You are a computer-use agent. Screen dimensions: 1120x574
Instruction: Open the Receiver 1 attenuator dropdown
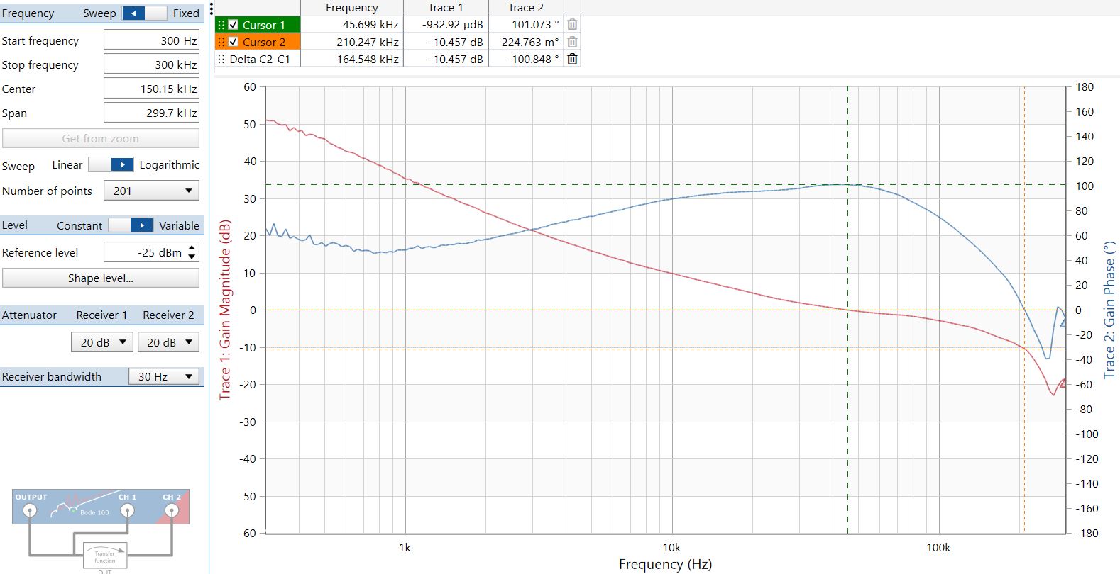tap(102, 342)
